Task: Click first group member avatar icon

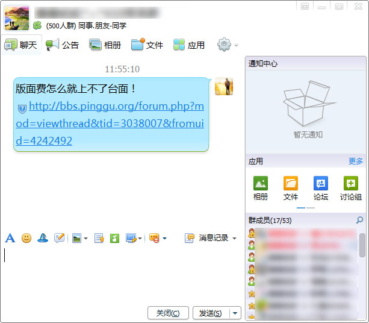Action: tap(252, 233)
